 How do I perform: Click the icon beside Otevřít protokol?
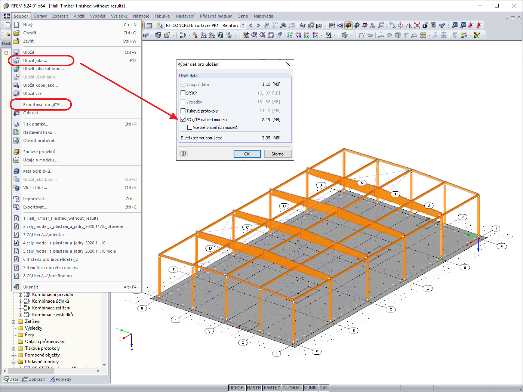pyautogui.click(x=16, y=141)
